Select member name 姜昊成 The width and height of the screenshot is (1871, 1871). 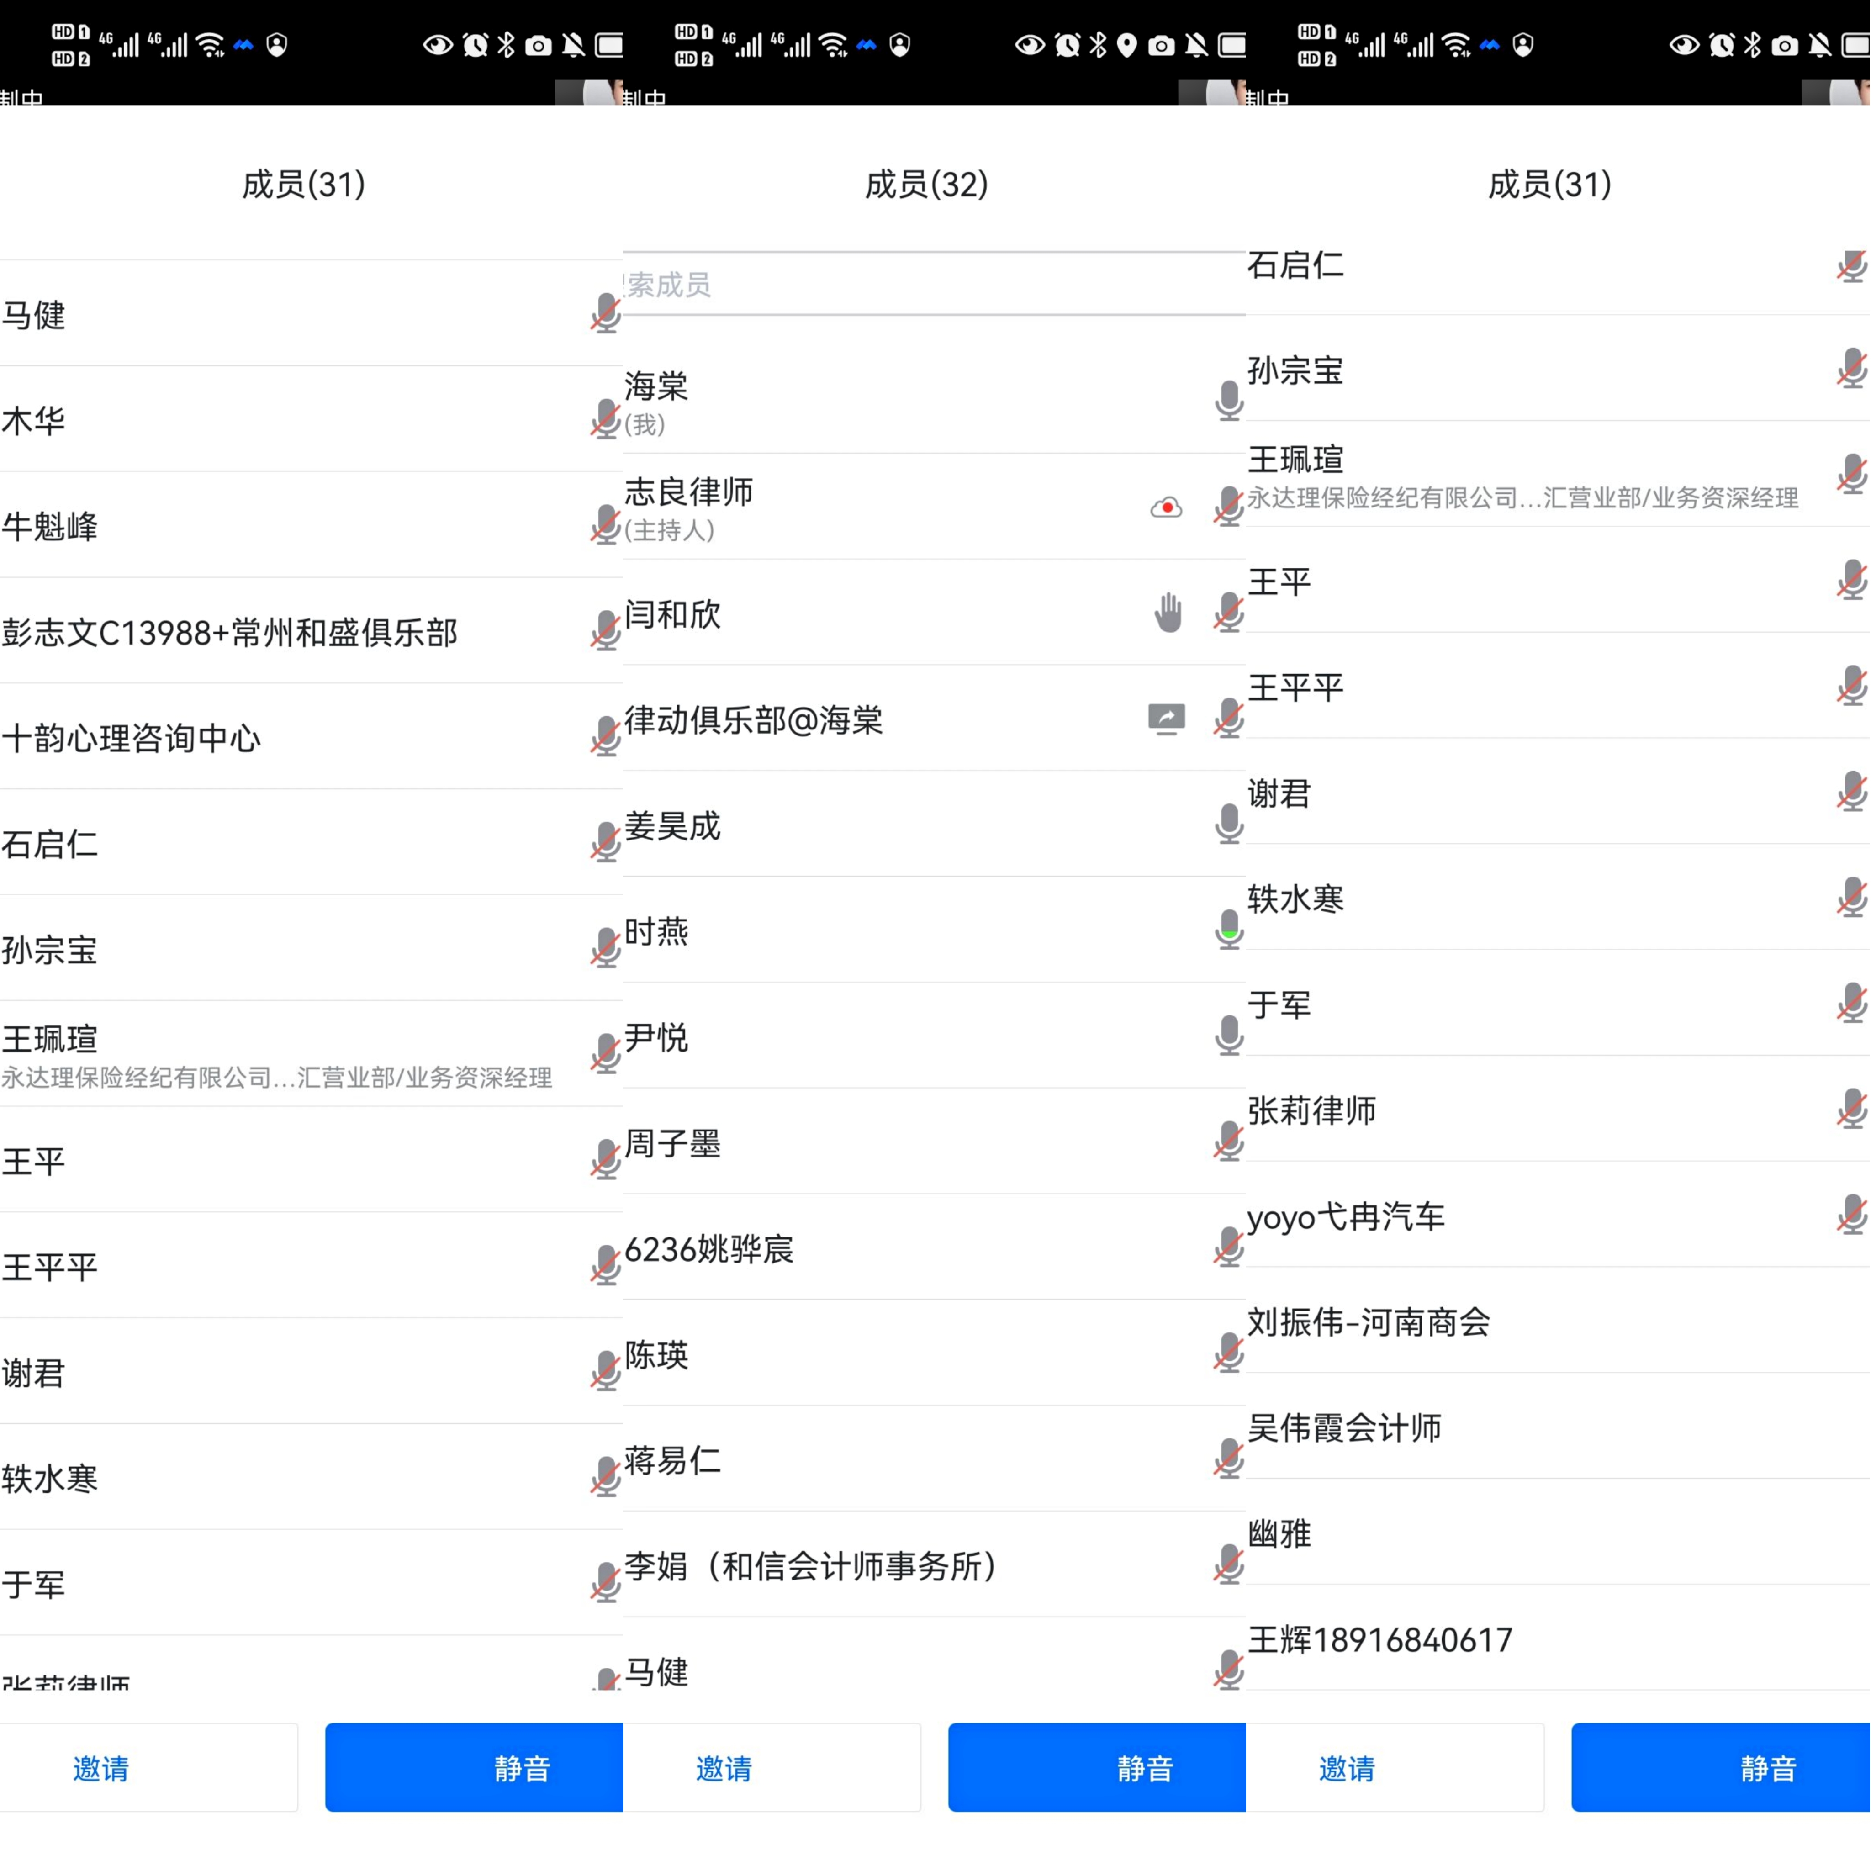coord(673,825)
